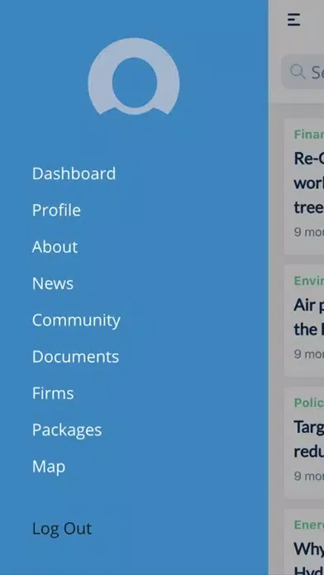Open the Community section
The image size is (324, 575).
[76, 321]
